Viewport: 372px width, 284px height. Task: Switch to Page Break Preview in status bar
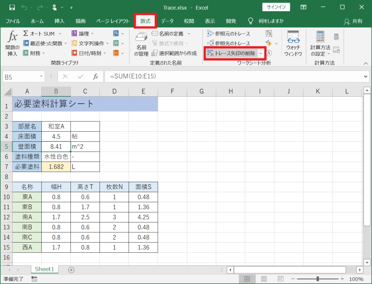click(281, 279)
